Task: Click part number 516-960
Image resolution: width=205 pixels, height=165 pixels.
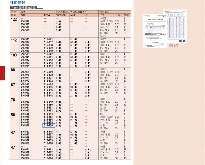Action: (x=25, y=143)
